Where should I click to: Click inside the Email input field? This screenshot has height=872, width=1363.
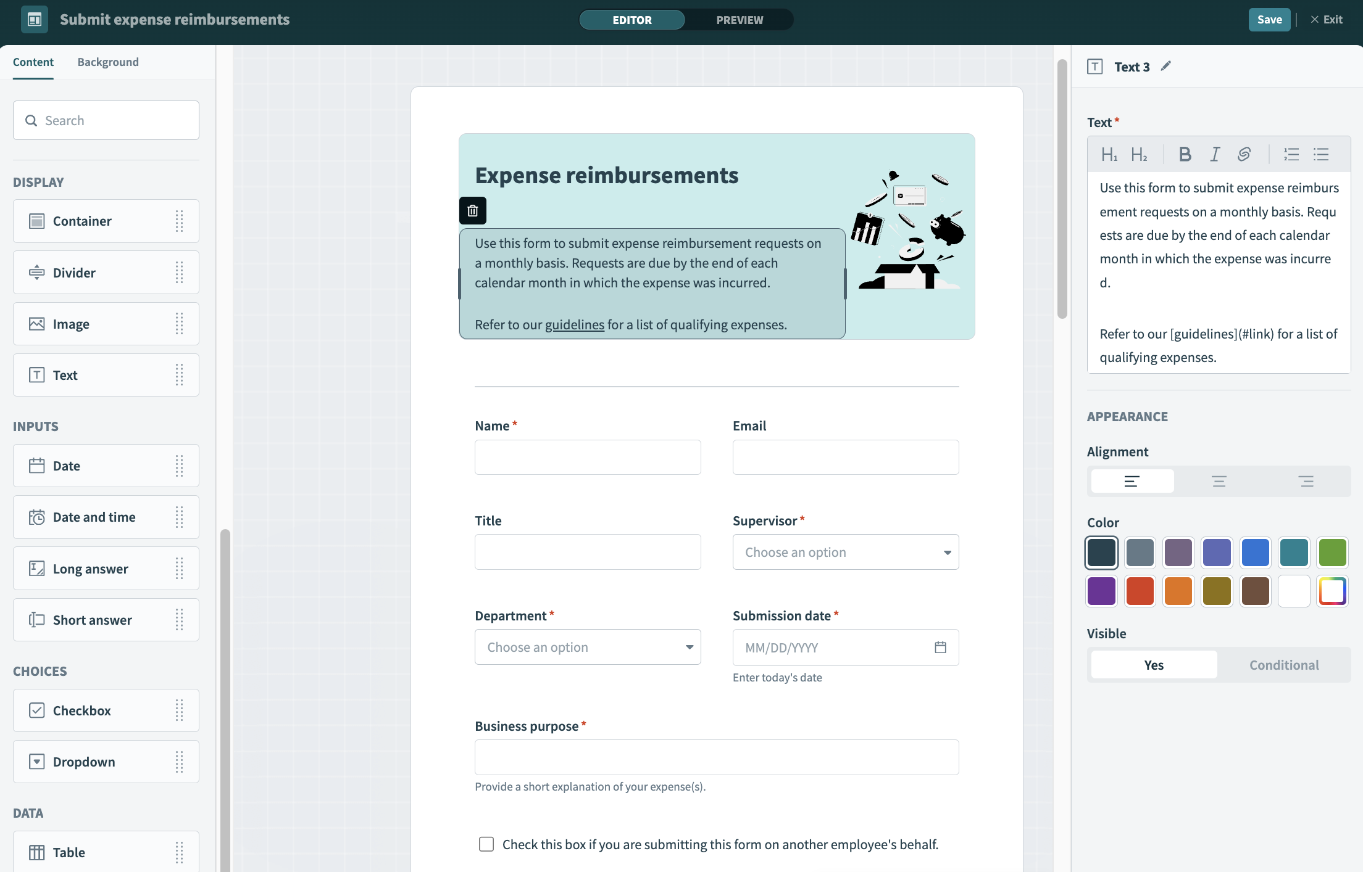click(844, 457)
